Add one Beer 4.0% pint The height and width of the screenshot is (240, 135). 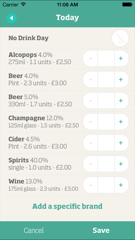pyautogui.click(x=121, y=79)
